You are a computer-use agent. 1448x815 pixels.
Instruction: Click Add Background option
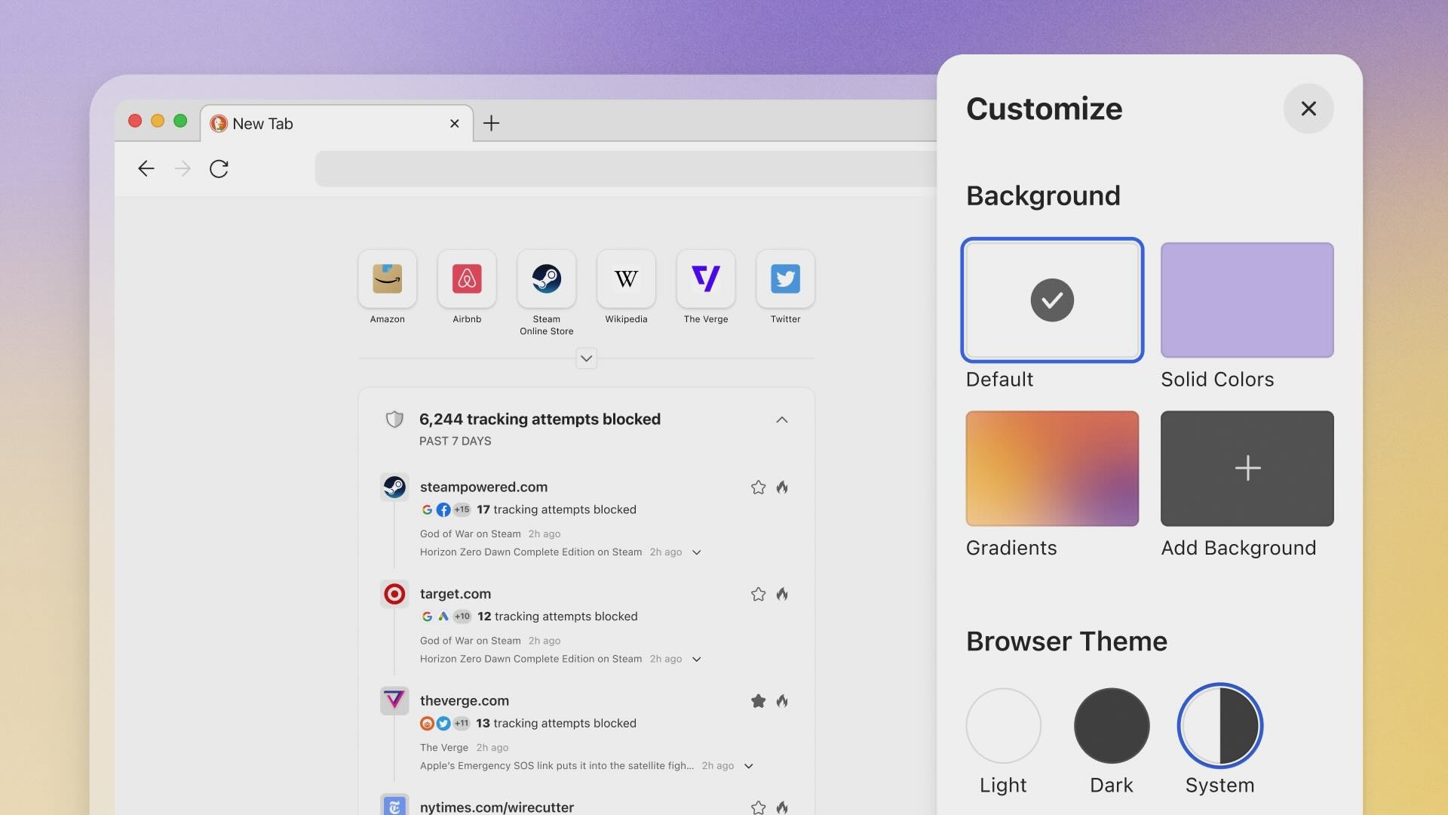[1247, 468]
